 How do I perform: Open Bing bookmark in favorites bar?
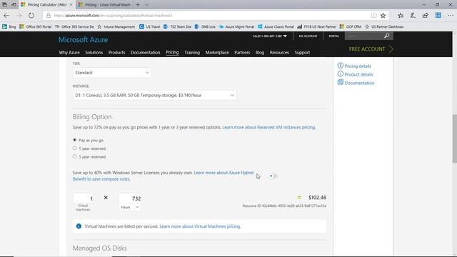coord(9,26)
